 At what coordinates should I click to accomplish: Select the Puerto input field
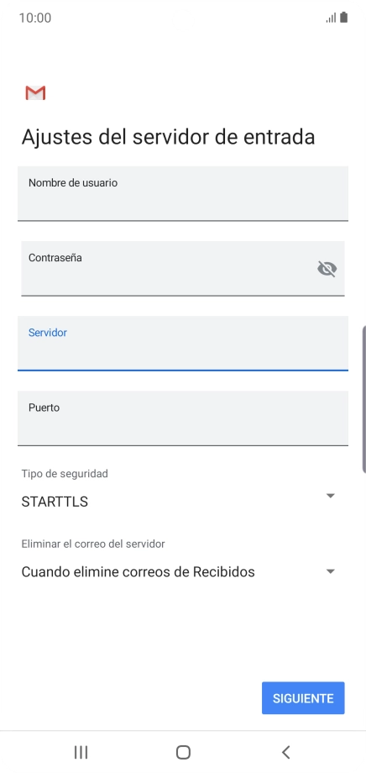(183, 418)
